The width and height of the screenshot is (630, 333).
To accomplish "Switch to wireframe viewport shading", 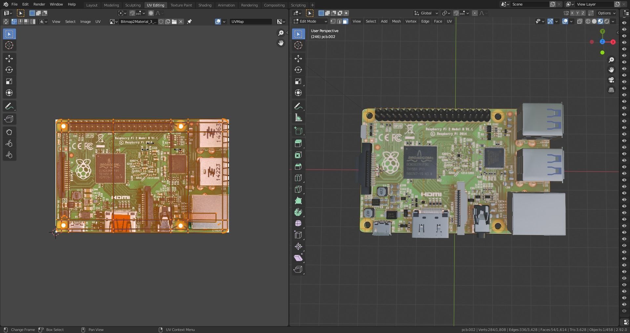I will 588,21.
